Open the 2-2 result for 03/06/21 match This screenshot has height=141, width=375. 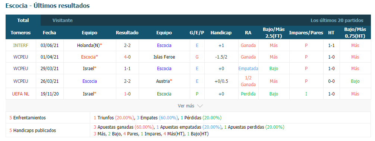(x=127, y=45)
